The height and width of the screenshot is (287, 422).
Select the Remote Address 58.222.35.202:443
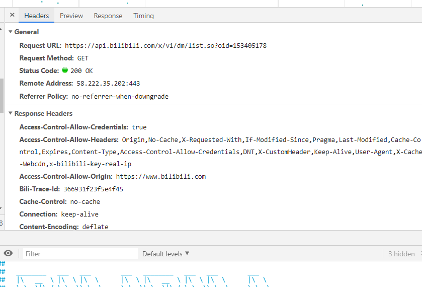click(108, 84)
